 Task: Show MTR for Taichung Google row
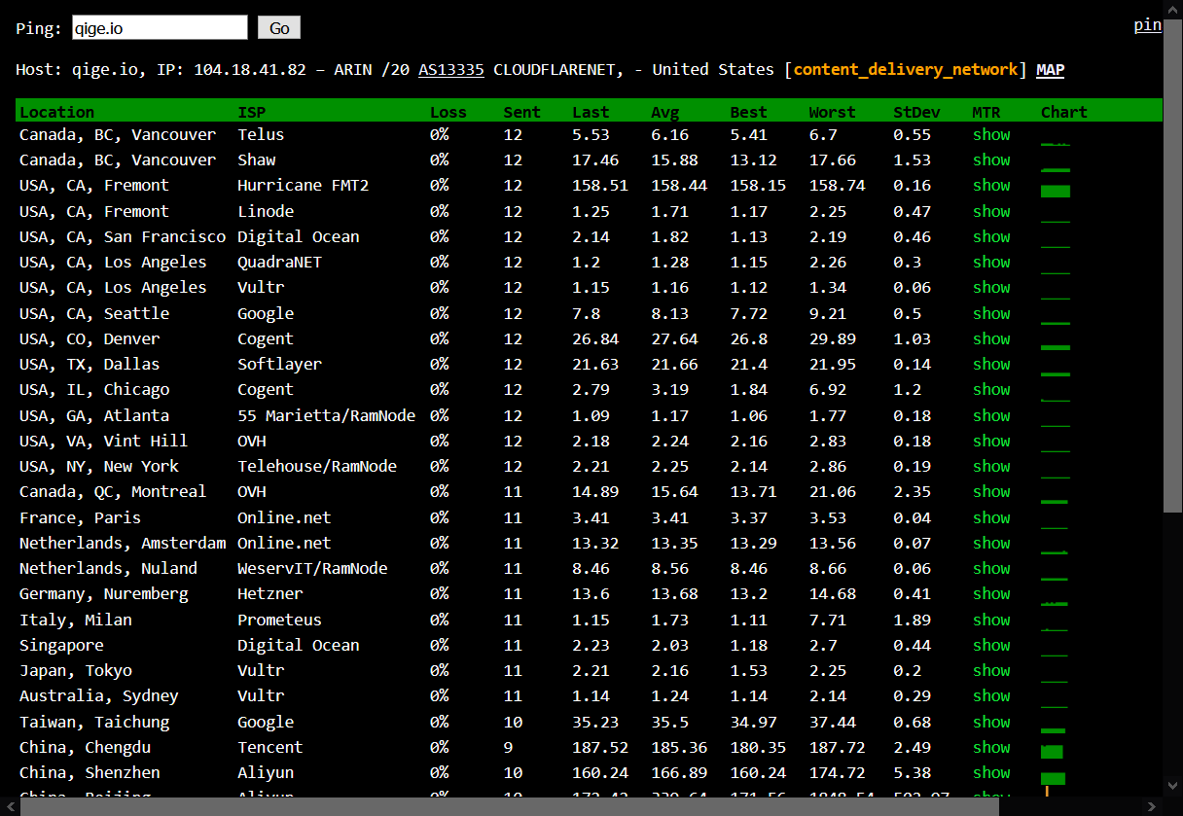[x=991, y=722]
